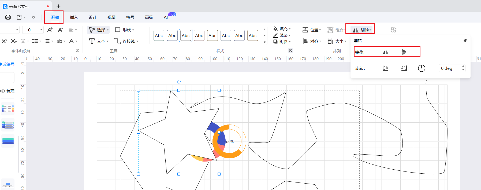The image size is (481, 190).
Task: Click the 管理 manage button
Action: coord(8,91)
